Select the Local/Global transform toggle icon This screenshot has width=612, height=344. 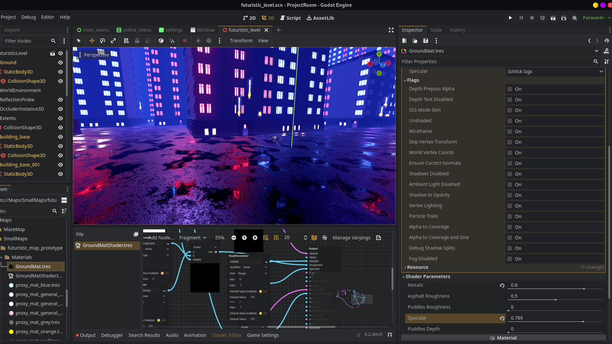[x=161, y=41]
